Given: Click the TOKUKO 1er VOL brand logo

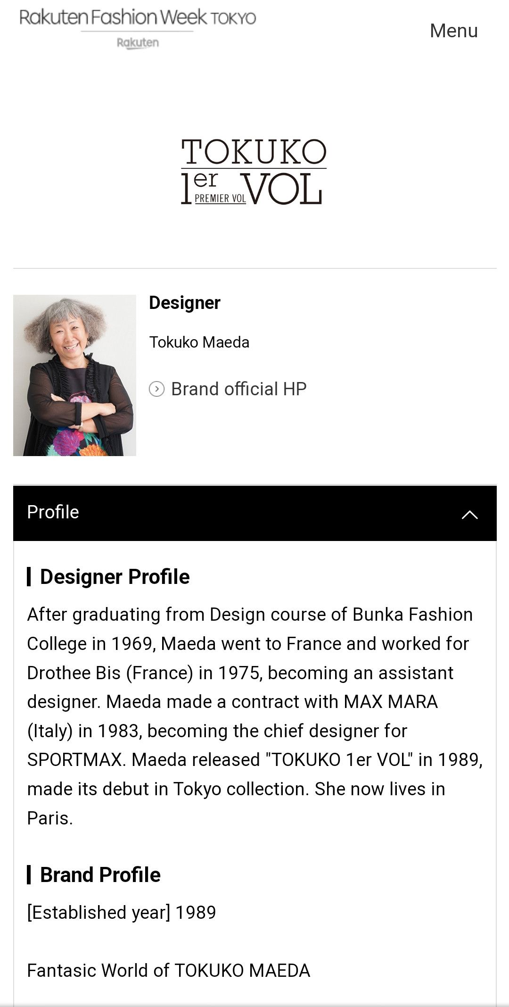Looking at the screenshot, I should pos(254,172).
